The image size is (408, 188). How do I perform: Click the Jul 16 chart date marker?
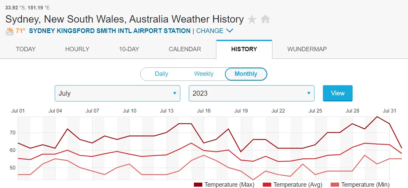click(x=204, y=111)
